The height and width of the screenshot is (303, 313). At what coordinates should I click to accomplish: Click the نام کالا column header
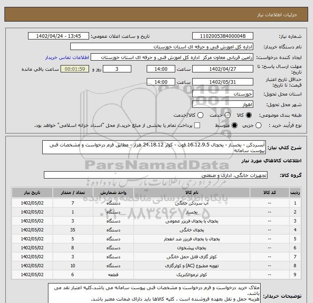pyautogui.click(x=192, y=192)
